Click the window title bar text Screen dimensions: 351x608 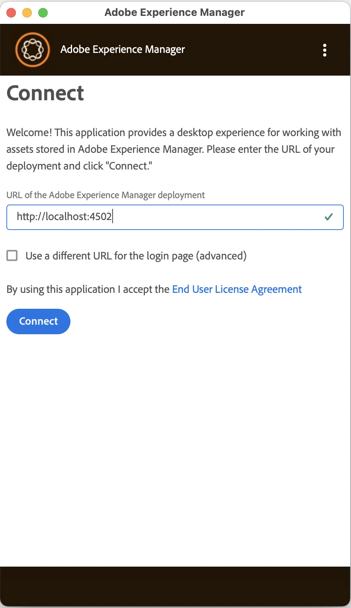[x=175, y=12]
